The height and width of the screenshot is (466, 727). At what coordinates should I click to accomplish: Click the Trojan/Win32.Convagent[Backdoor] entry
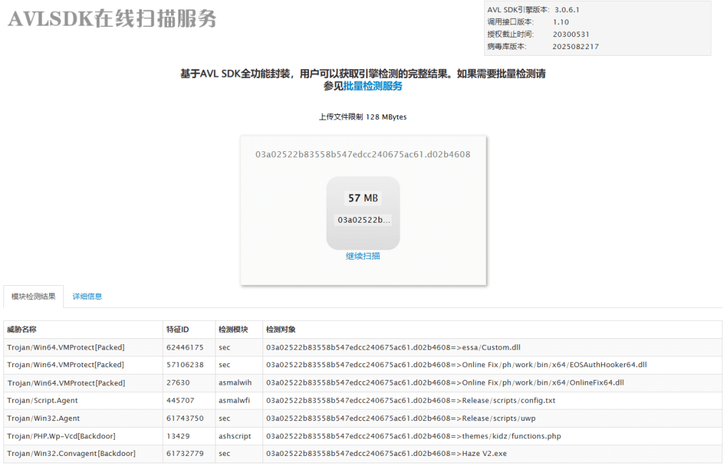pos(71,454)
